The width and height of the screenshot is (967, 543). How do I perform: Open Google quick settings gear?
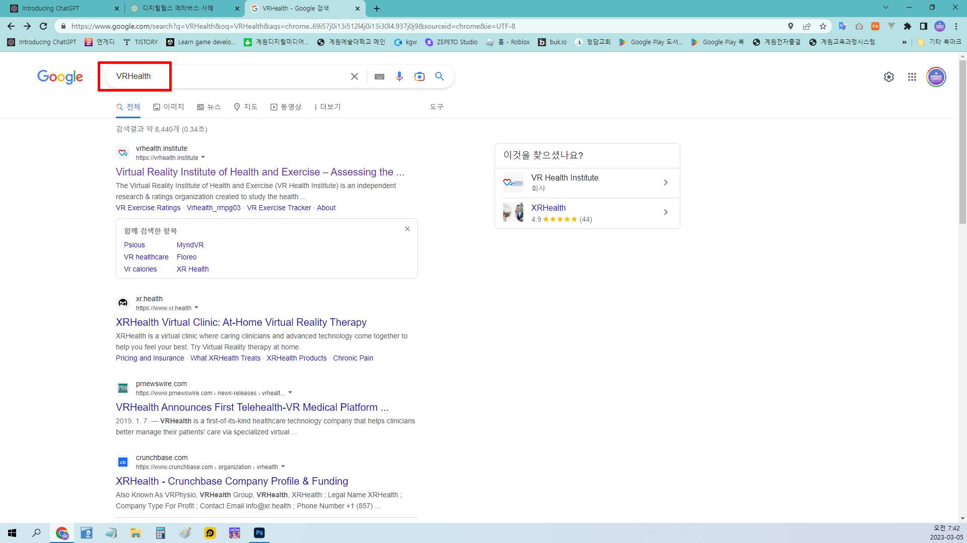(x=889, y=77)
